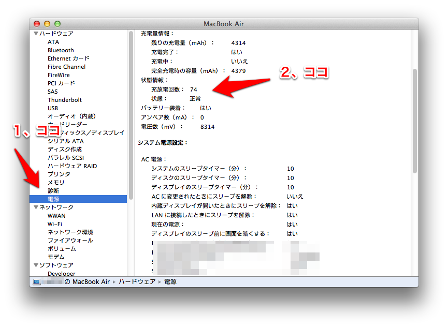
Task: Collapse the ソフトウェア section
Action: (36, 265)
